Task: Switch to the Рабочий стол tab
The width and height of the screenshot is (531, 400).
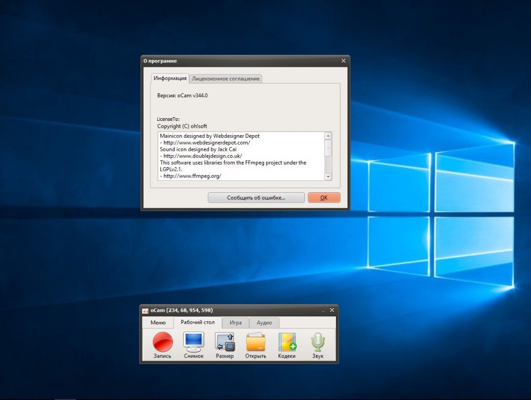Action: tap(198, 322)
